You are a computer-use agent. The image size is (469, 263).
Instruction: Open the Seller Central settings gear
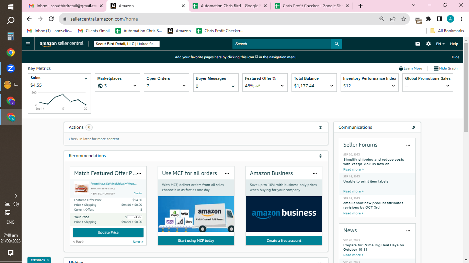click(428, 44)
